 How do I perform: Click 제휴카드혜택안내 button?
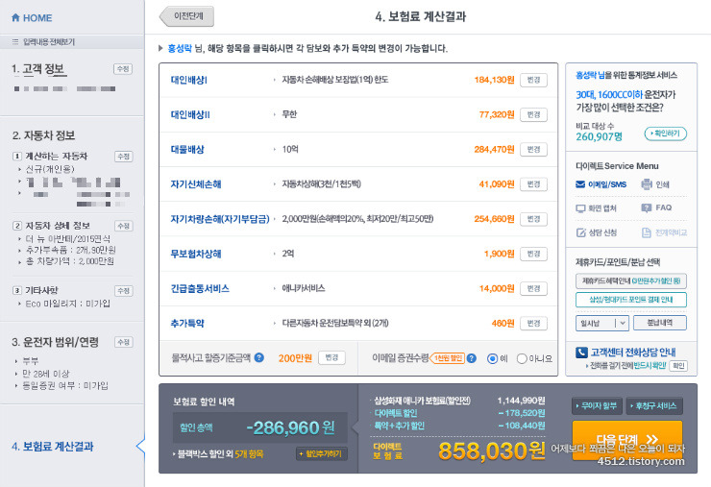(x=630, y=281)
